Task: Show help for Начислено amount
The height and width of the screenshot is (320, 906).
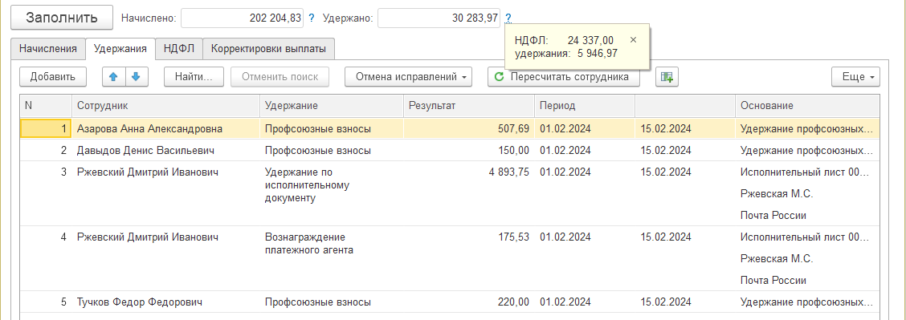Action: click(312, 18)
